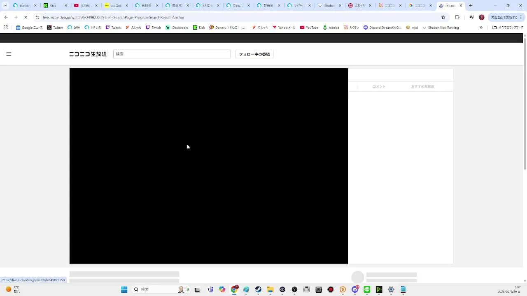Launch Steam from the taskbar

pos(258,289)
